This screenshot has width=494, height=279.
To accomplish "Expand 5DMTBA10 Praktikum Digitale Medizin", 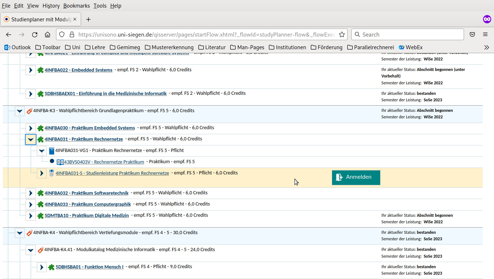I will pos(31,216).
